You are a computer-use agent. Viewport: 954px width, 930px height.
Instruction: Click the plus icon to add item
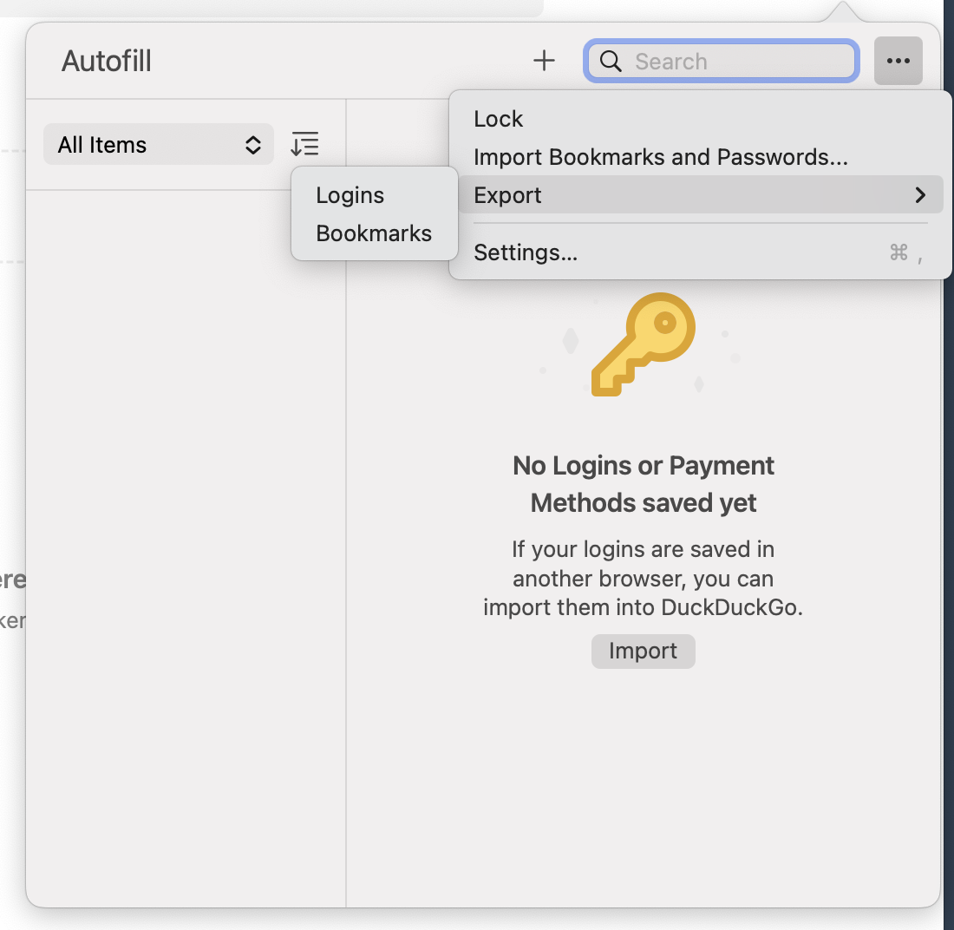543,60
